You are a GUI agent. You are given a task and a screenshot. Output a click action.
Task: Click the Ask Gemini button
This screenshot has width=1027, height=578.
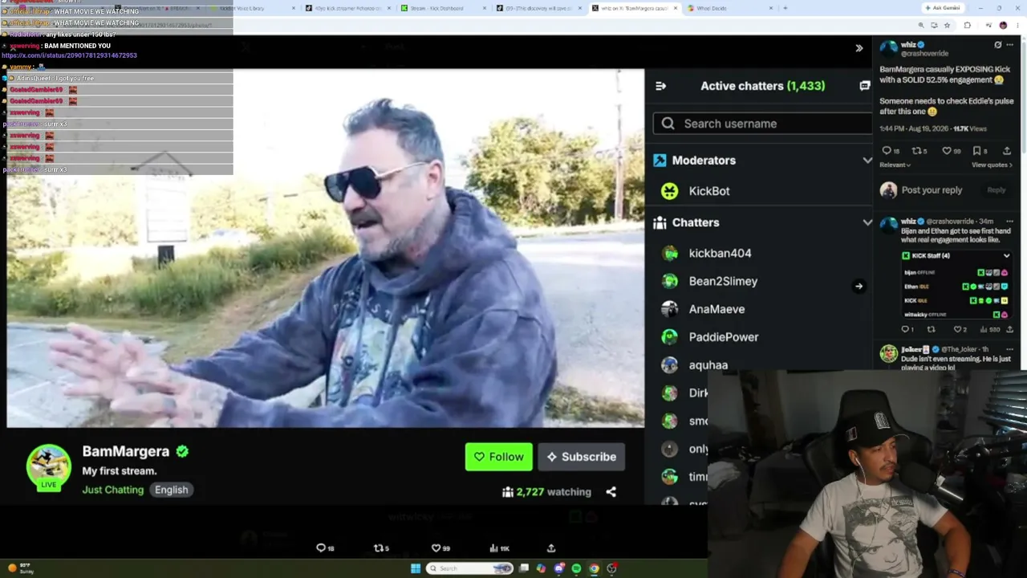tap(943, 8)
